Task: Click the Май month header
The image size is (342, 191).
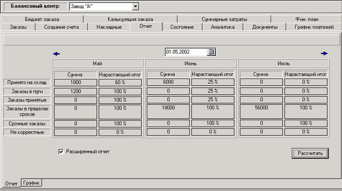Action: click(97, 64)
